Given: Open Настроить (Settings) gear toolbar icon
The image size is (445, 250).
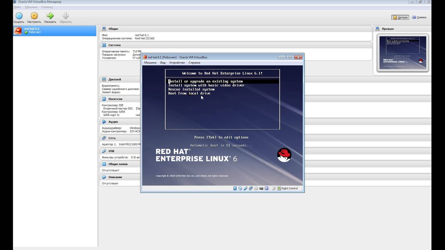Looking at the screenshot, I should 34,16.
